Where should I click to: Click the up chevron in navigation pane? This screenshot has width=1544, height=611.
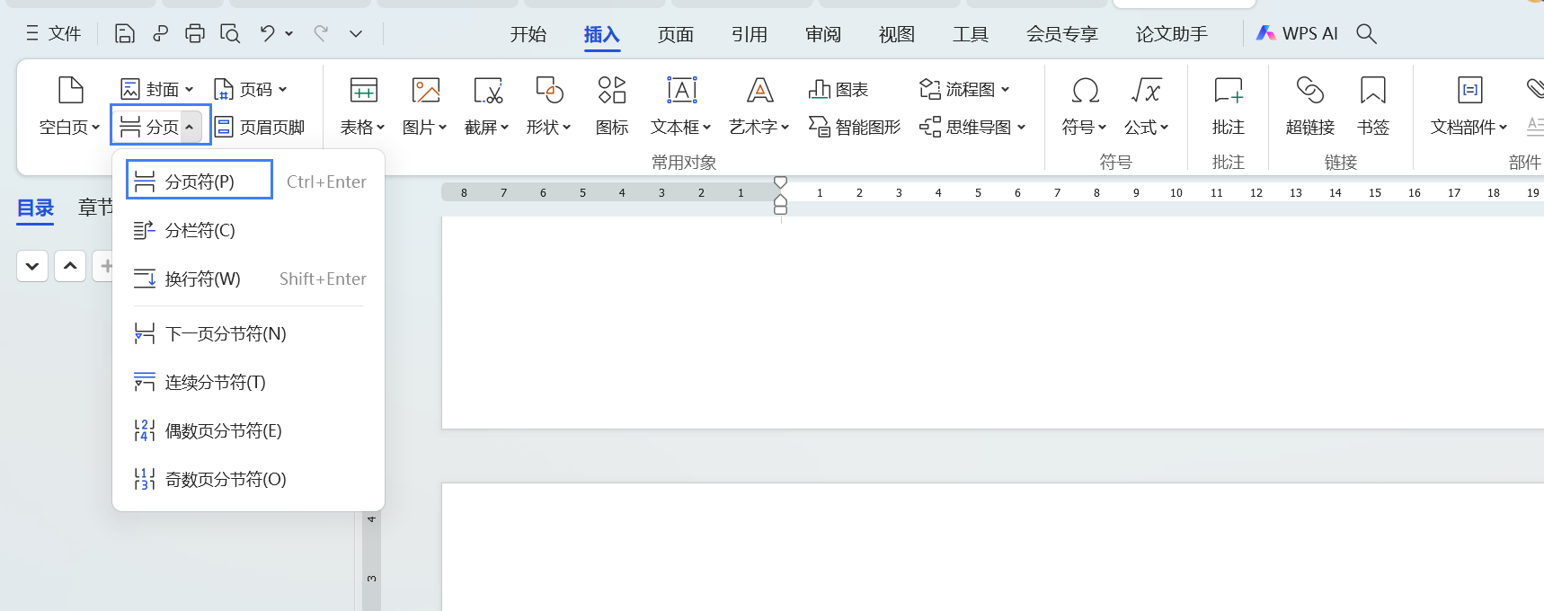(x=70, y=266)
